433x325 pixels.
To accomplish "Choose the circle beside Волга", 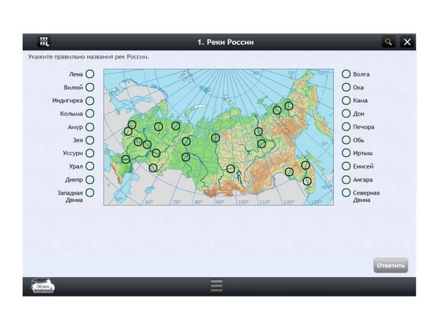I will point(346,74).
